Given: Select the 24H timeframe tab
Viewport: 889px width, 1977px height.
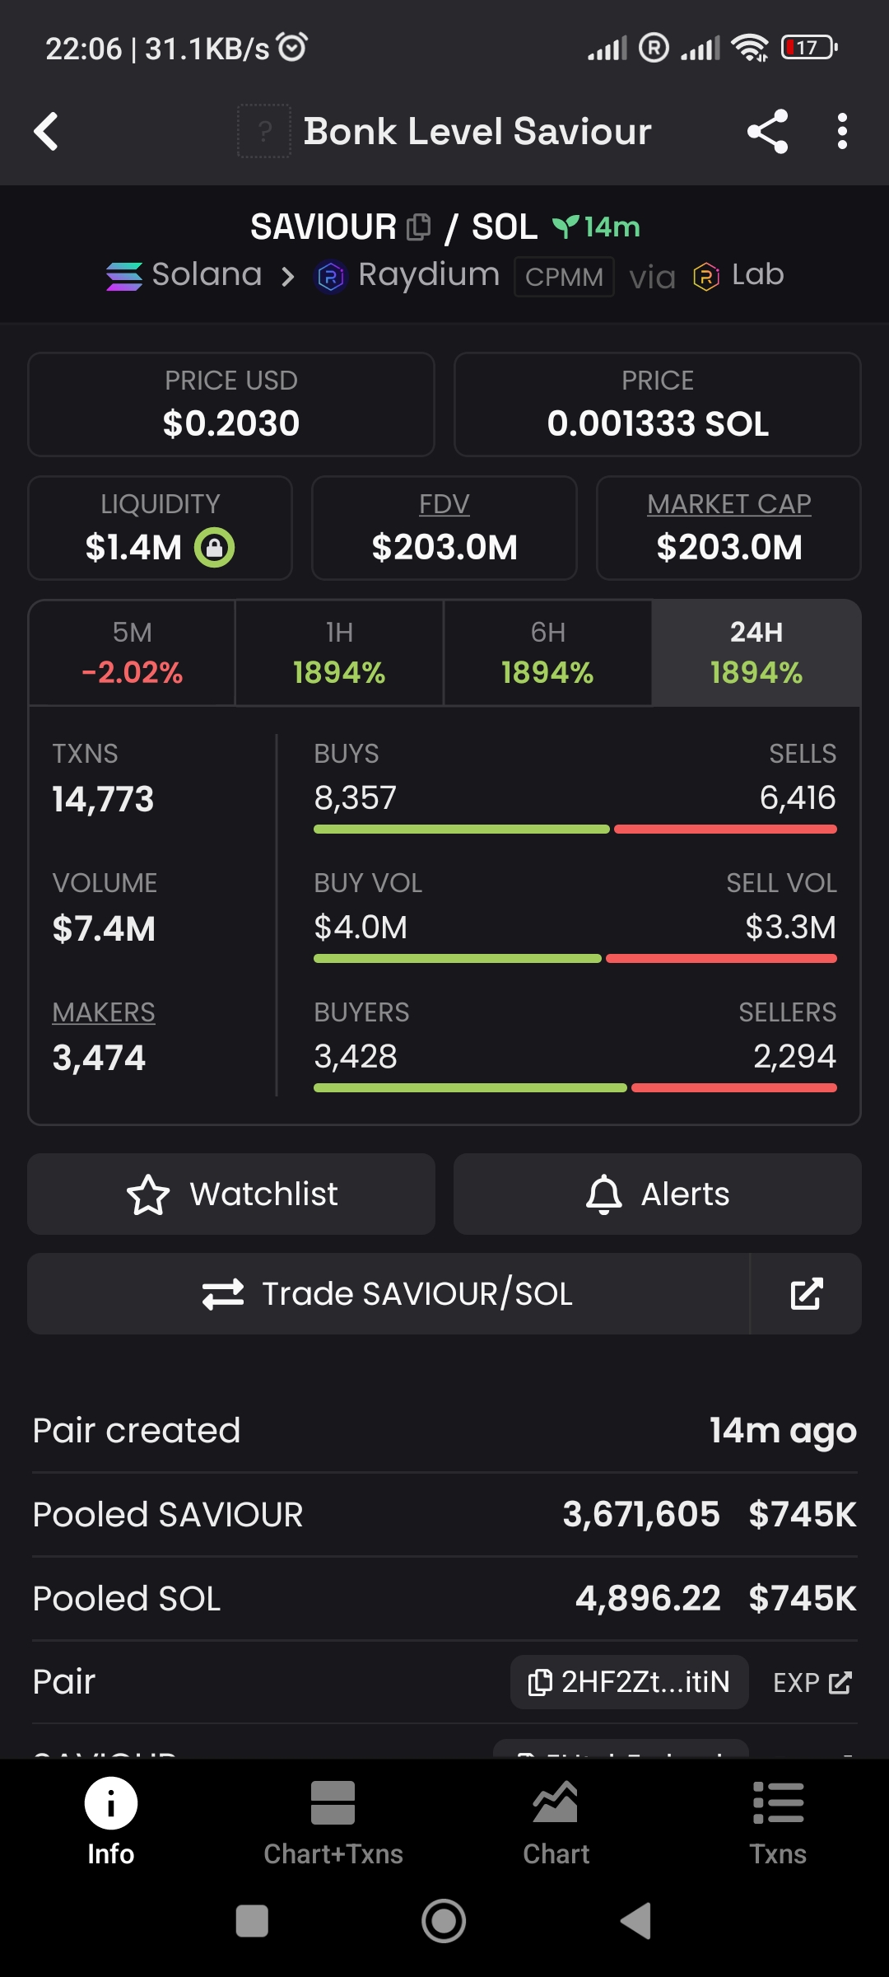Looking at the screenshot, I should pos(756,653).
